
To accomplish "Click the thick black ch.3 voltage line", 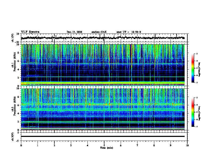I will coord(103,136).
